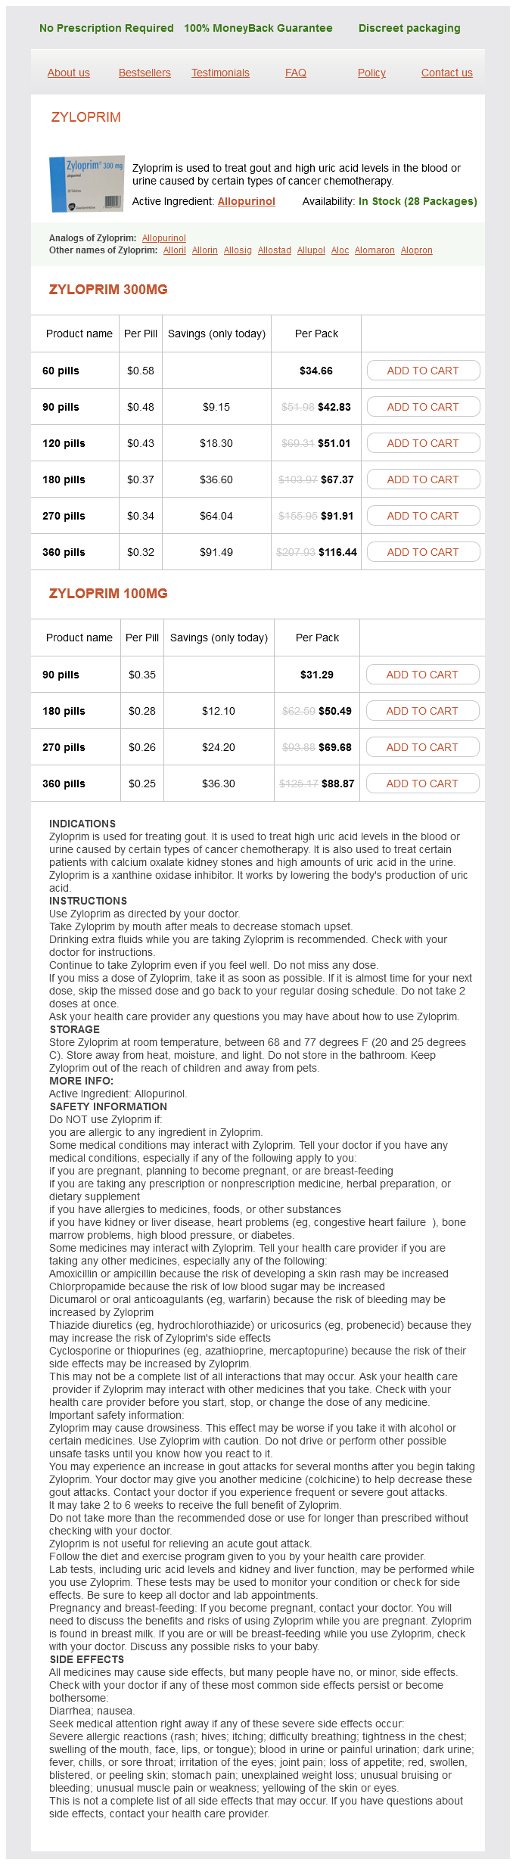Click the Zyloprim 300 mg product box image
The width and height of the screenshot is (516, 1865).
pyautogui.click(x=86, y=184)
